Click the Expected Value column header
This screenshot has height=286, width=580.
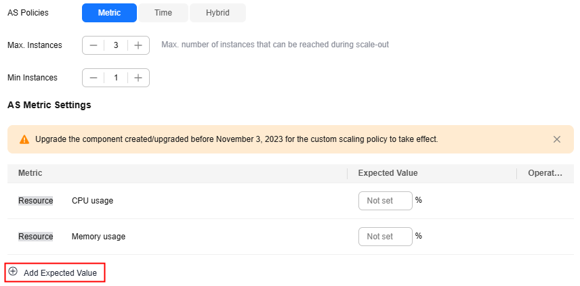(388, 173)
